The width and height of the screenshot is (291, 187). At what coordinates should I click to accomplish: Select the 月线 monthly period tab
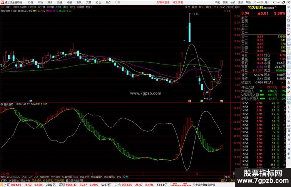tap(72, 7)
